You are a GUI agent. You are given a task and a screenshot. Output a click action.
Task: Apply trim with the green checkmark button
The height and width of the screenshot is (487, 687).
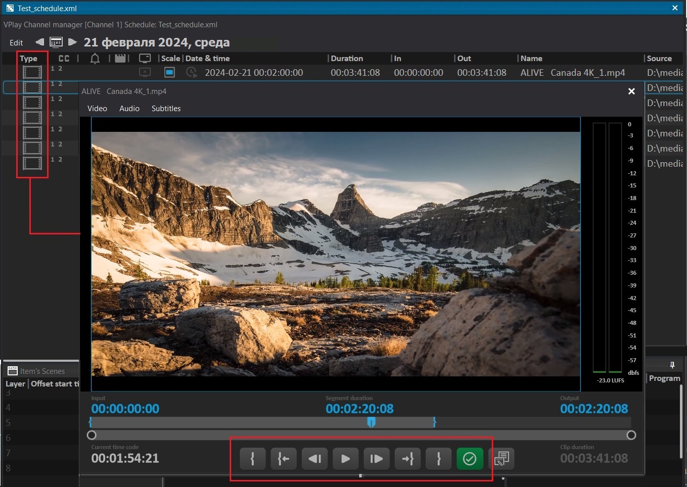coord(469,459)
